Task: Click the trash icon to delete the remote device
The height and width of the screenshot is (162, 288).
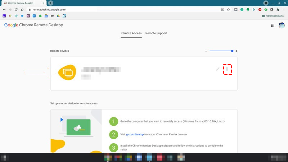Action: click(x=227, y=69)
